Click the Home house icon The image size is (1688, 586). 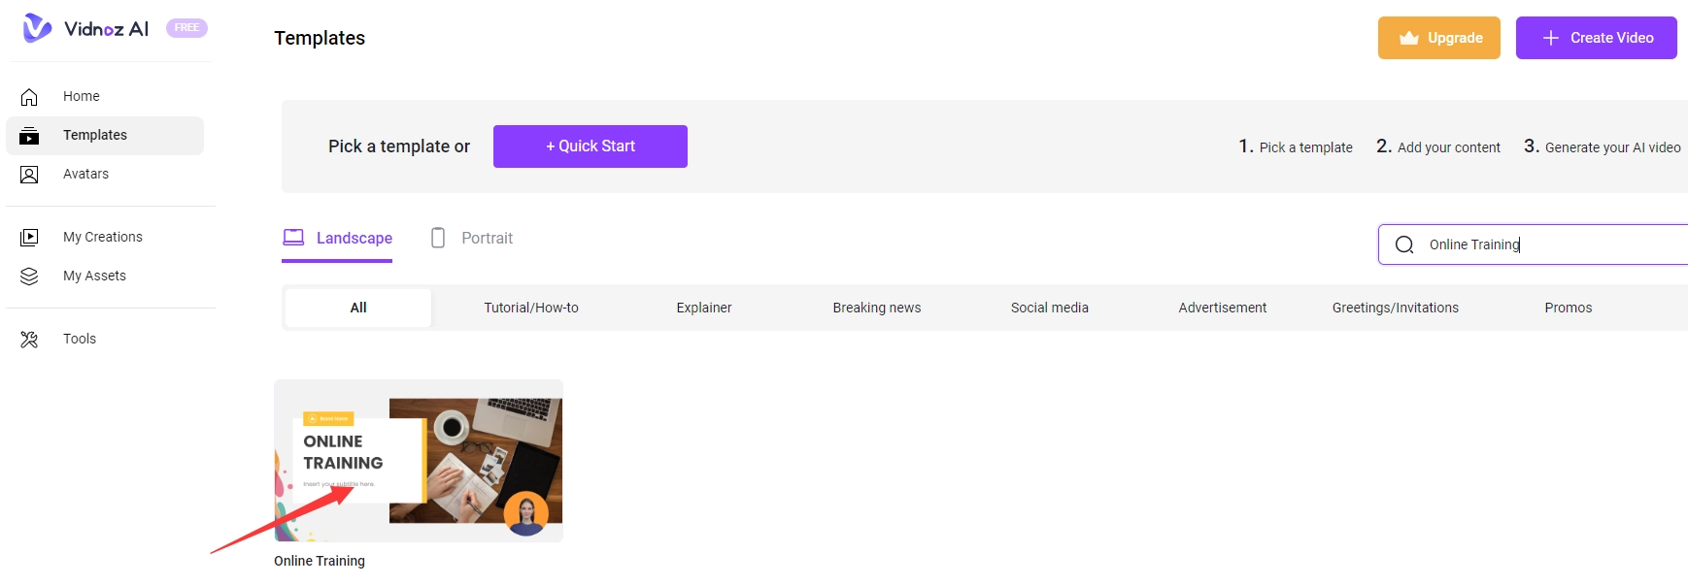click(29, 97)
